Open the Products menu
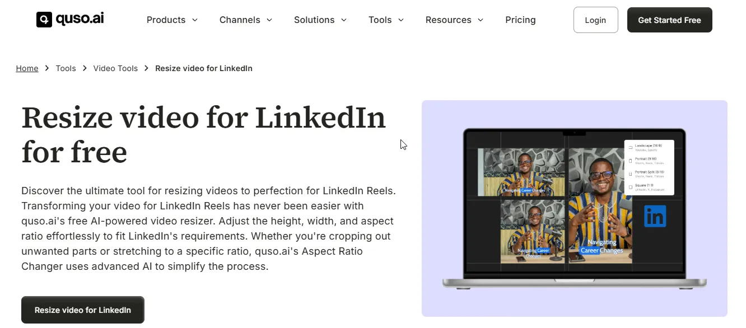Screen dimensions: 746x328 [x=166, y=20]
